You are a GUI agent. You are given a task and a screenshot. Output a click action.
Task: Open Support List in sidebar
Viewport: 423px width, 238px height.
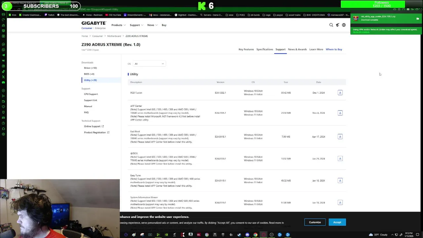[91, 100]
